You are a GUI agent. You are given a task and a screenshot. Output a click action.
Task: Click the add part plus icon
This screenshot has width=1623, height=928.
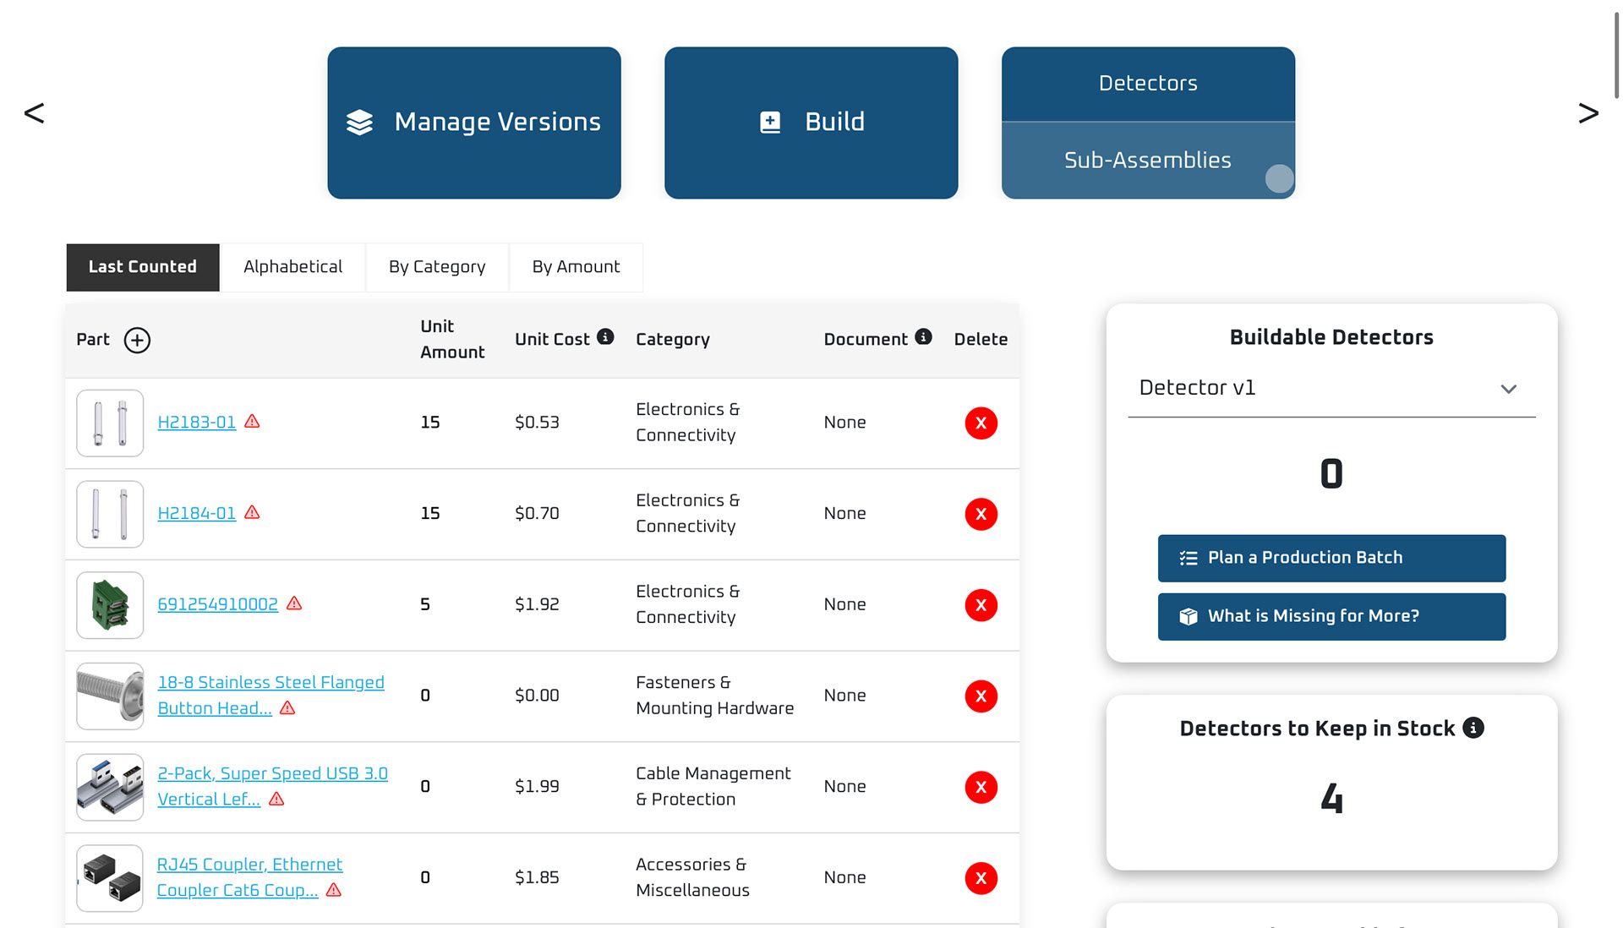137,340
